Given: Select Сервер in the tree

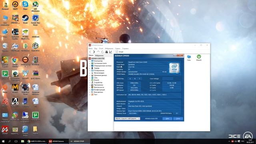Looking at the screenshot, I should [96, 68].
